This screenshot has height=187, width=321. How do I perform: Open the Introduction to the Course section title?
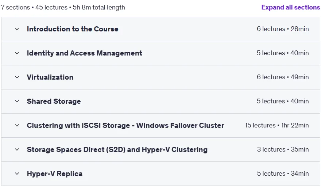73,29
